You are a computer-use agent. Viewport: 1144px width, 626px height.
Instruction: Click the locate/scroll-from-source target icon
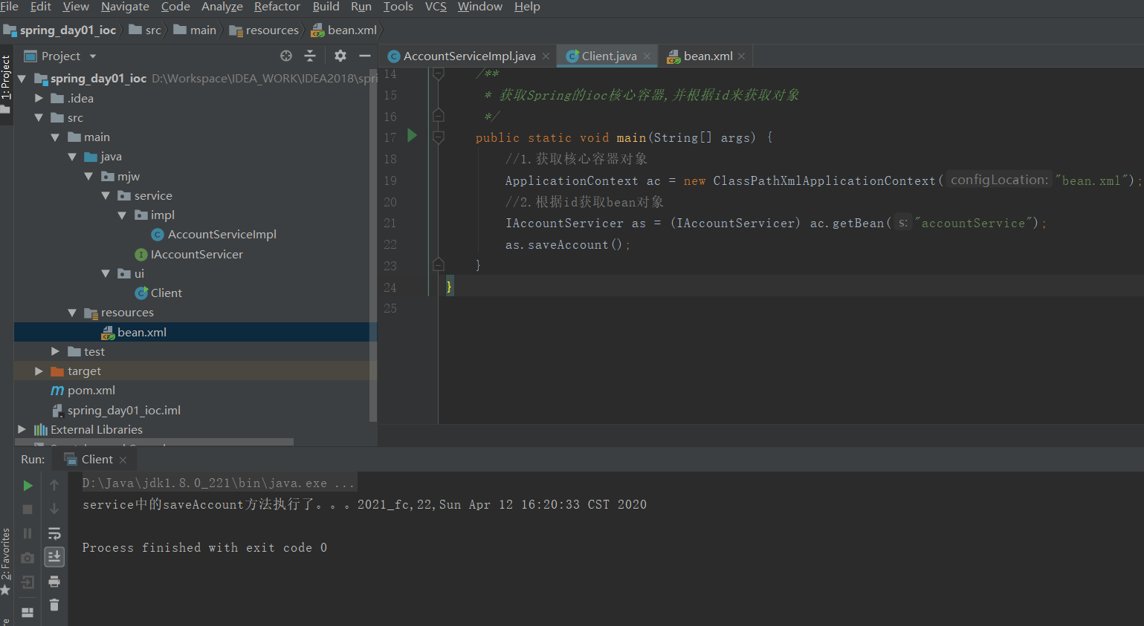[x=286, y=56]
